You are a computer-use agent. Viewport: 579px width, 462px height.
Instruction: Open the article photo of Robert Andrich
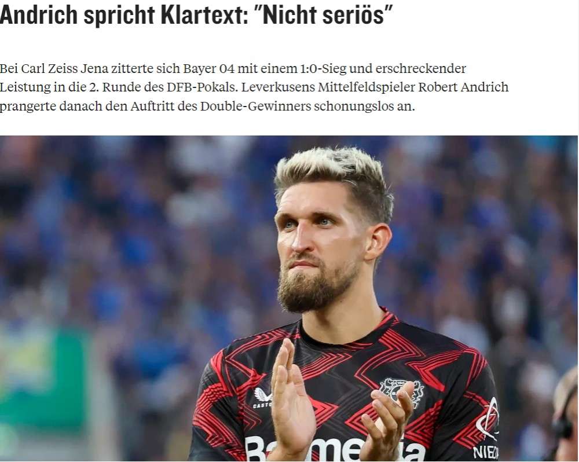pos(289,298)
